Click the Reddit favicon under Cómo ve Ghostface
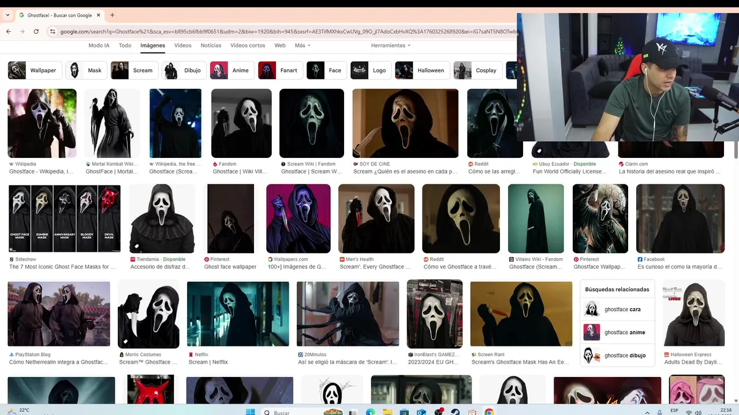The height and width of the screenshot is (415, 739). click(x=426, y=259)
